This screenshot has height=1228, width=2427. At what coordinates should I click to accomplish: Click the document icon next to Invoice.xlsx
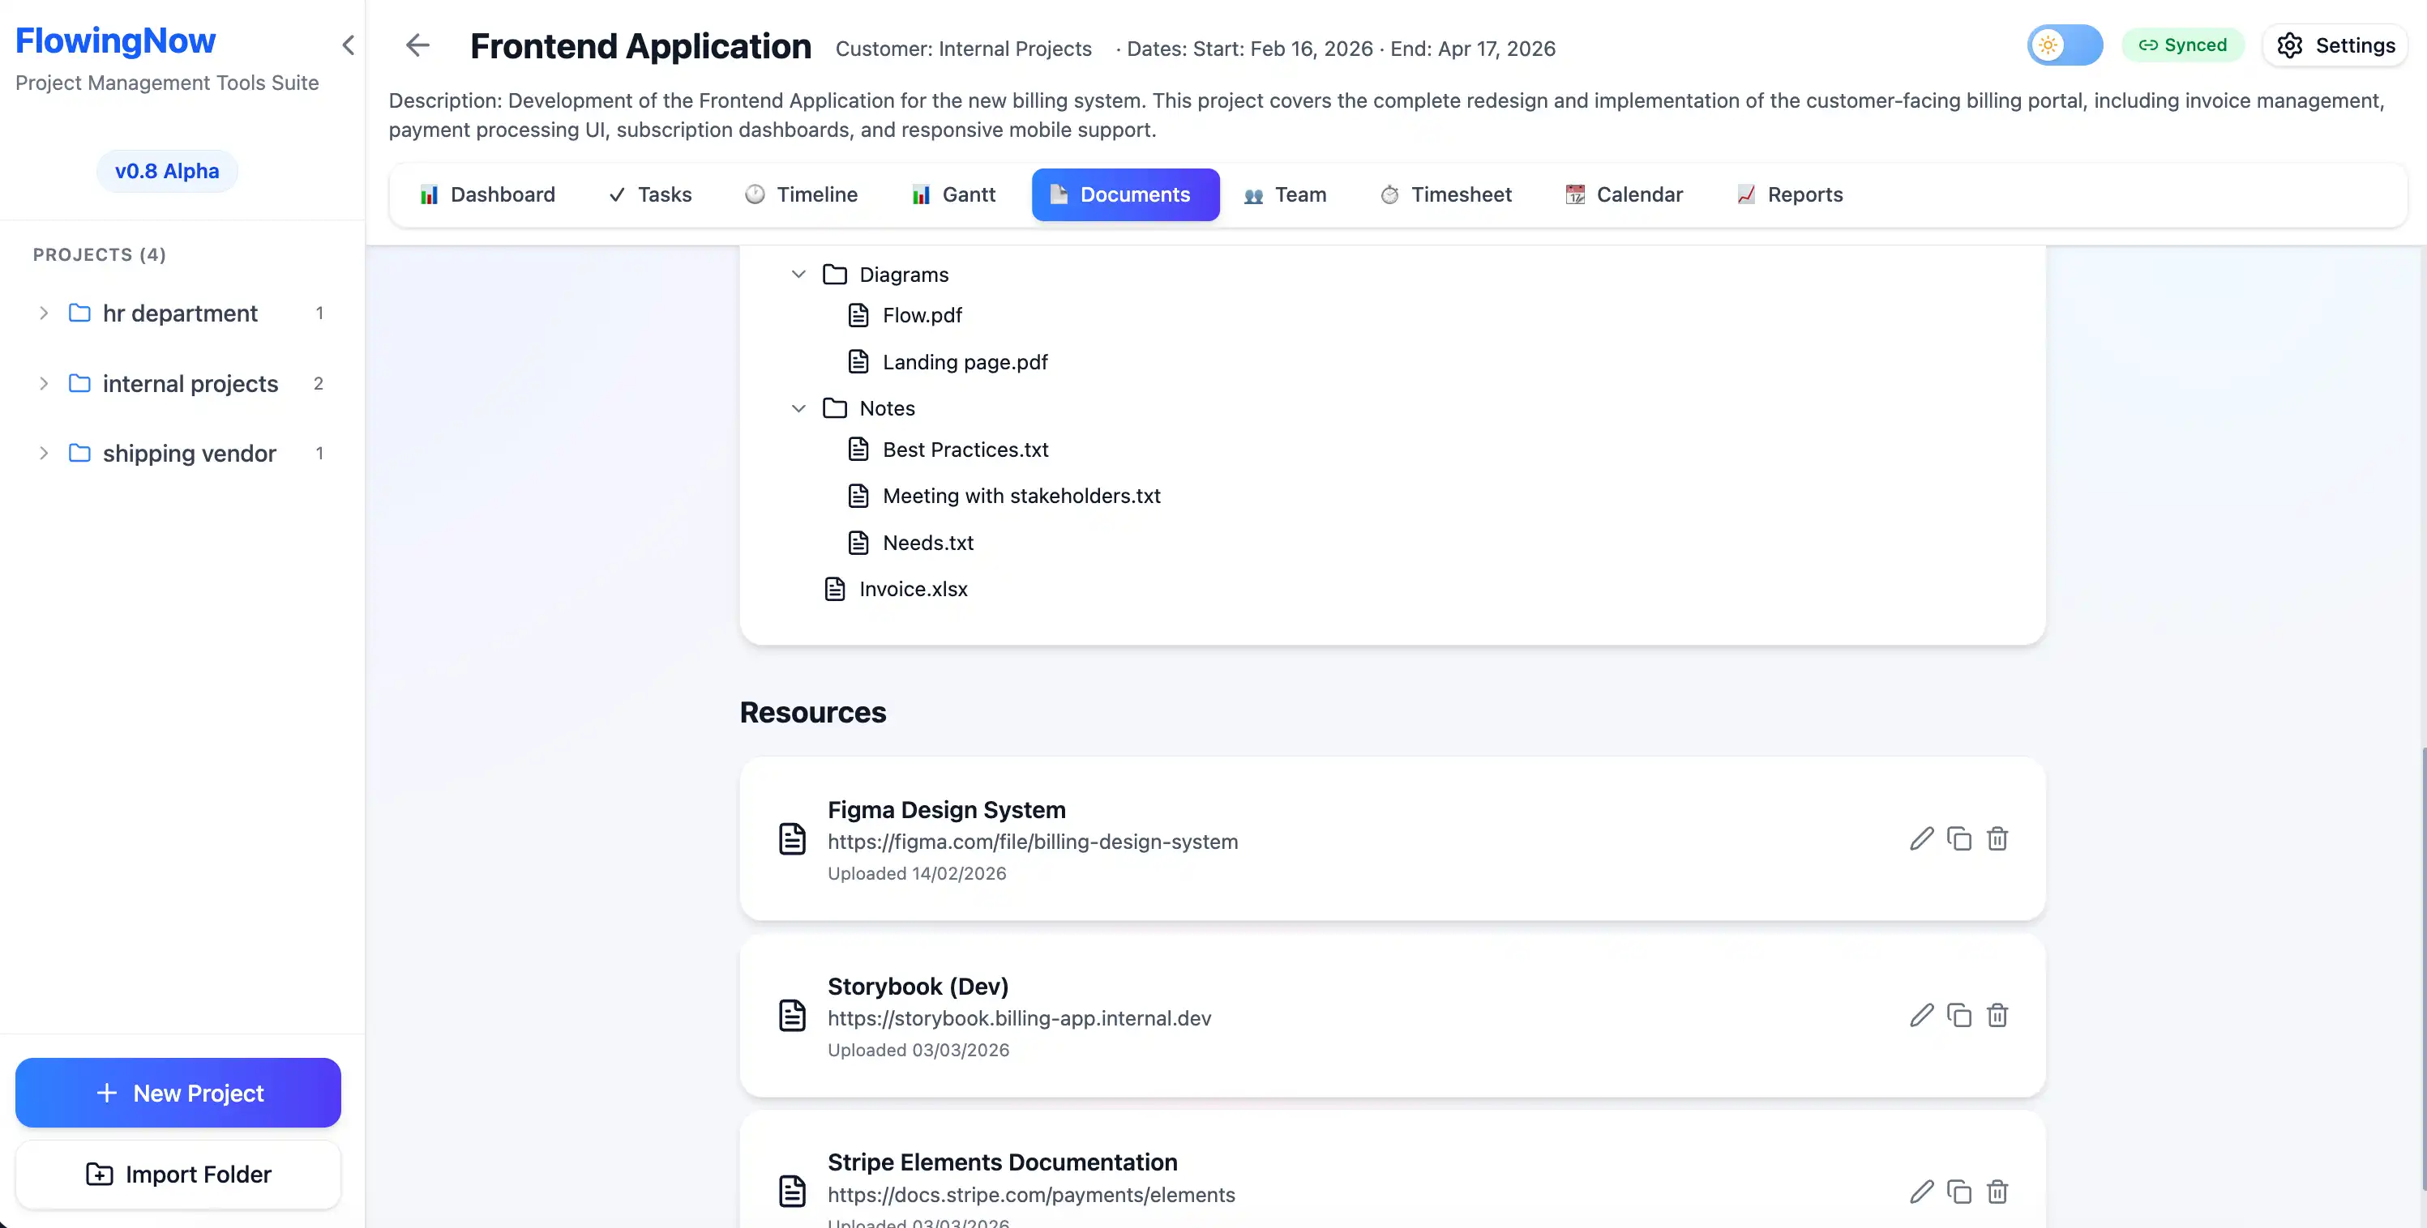tap(835, 589)
